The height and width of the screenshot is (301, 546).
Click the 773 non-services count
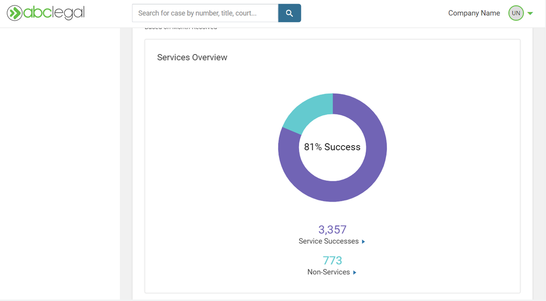point(332,260)
